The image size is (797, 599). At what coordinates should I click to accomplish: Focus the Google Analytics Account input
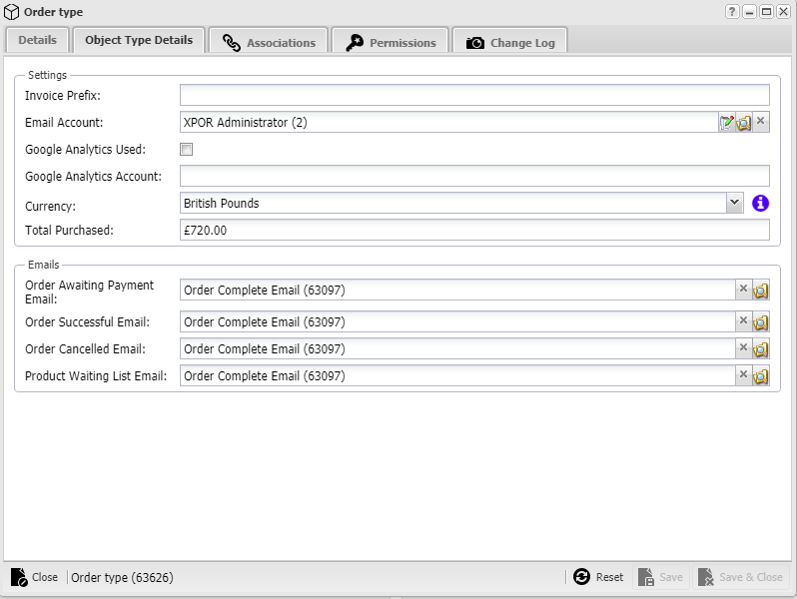tap(474, 177)
